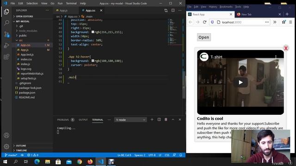Expand the public folder
The height and width of the screenshot is (166, 296).
[23, 36]
